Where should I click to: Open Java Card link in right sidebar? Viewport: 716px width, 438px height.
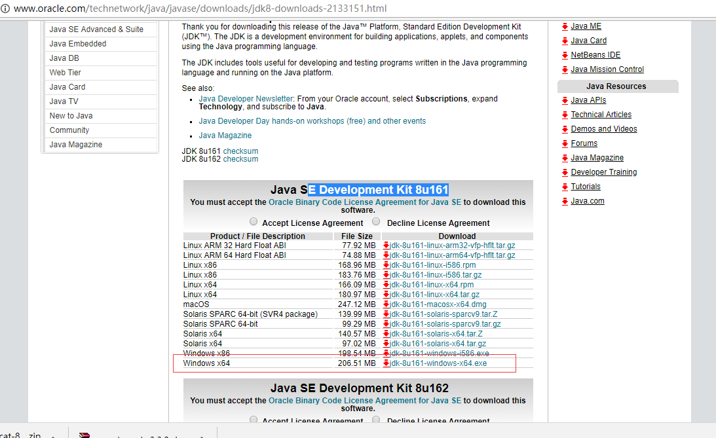(x=589, y=41)
